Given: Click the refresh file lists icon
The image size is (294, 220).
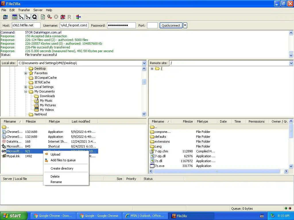Looking at the screenshot, I should (x=43, y=17).
